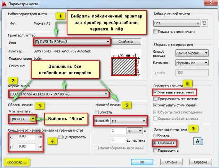This screenshot has width=219, height=168.
Task: Click the scale value field next to мм
Action: click(x=118, y=131)
